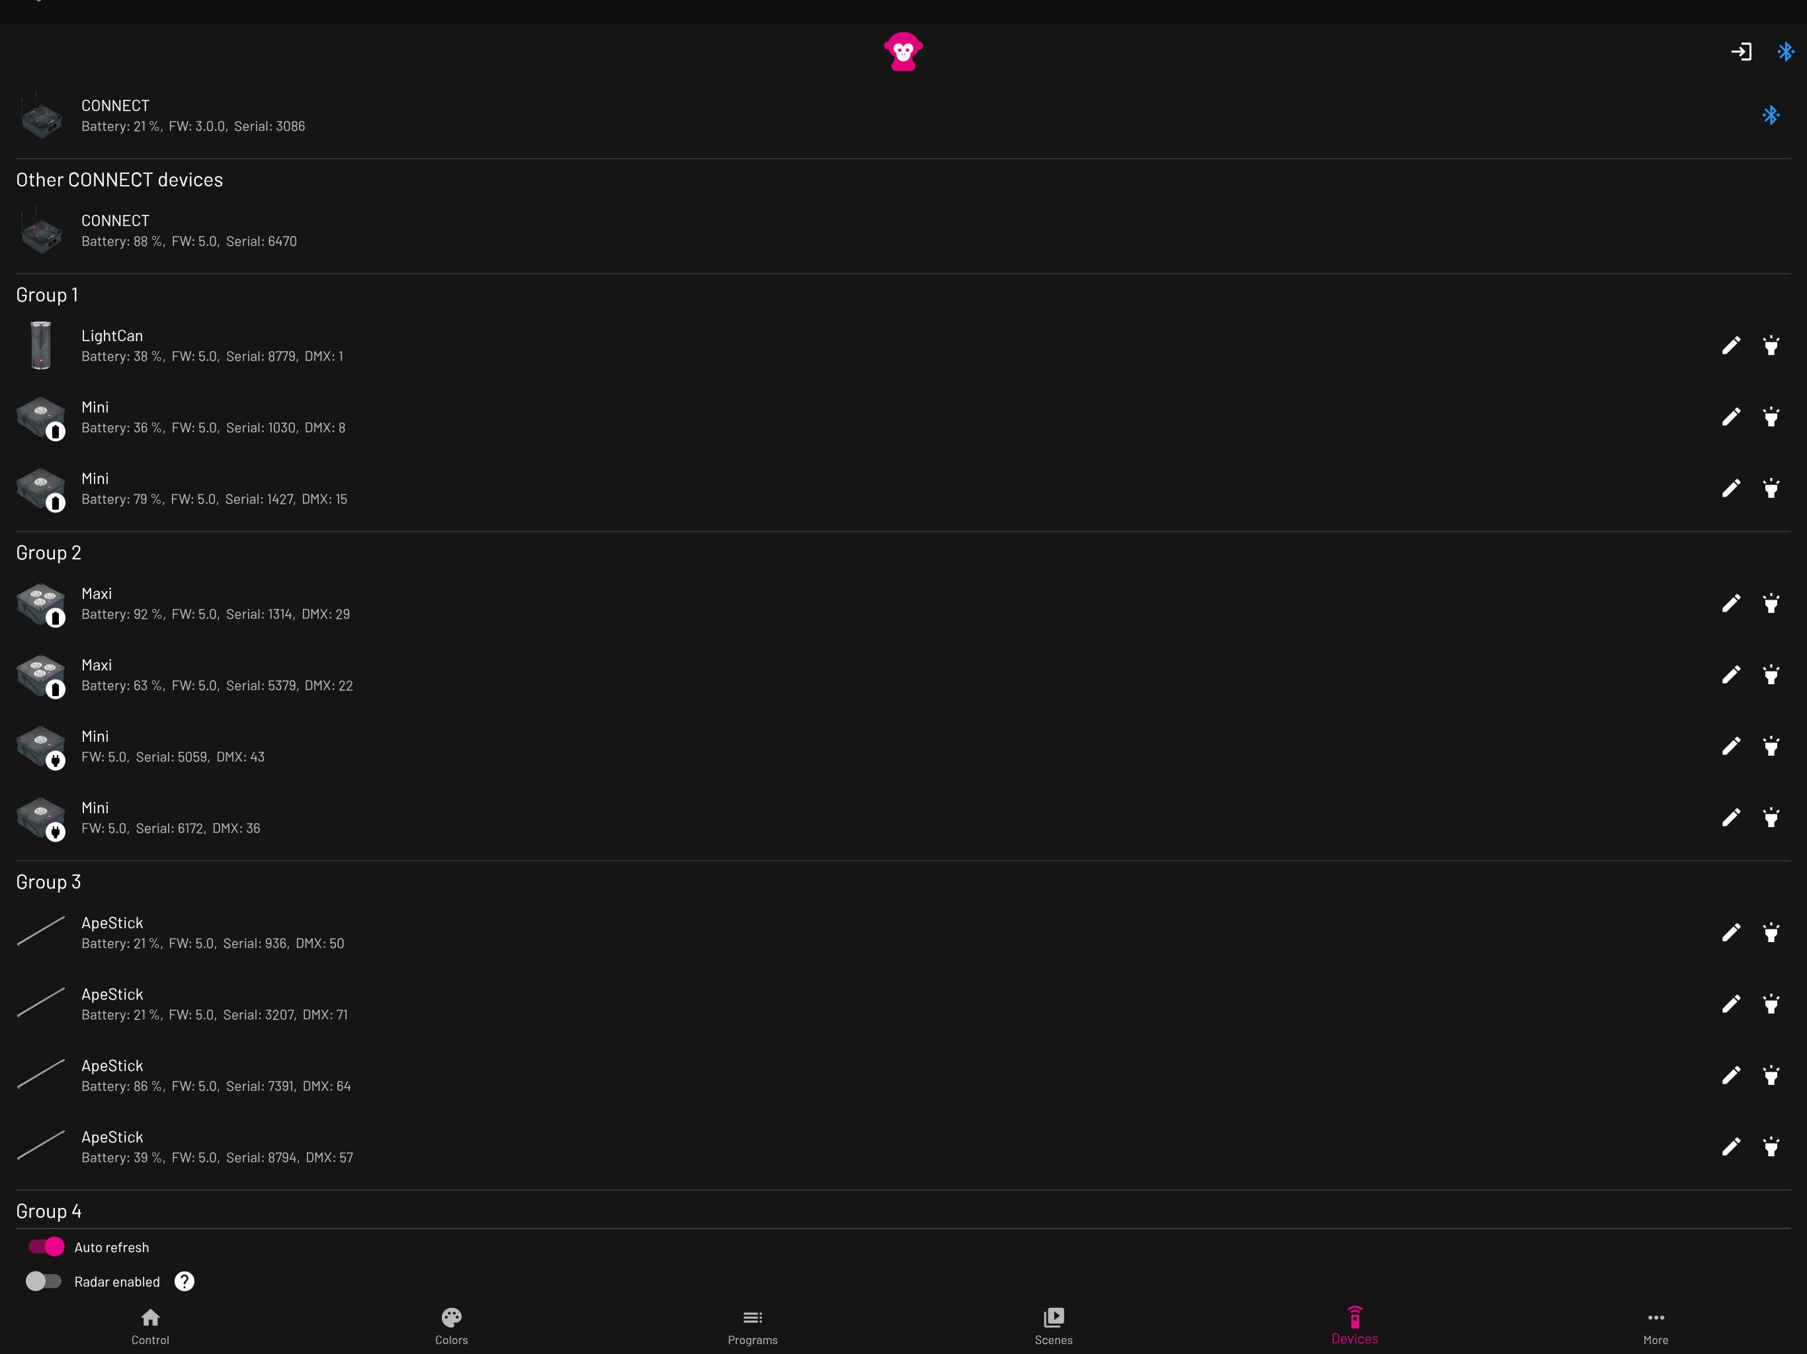Click the edit icon for LightCan DMX 1
The width and height of the screenshot is (1807, 1354).
click(x=1732, y=346)
